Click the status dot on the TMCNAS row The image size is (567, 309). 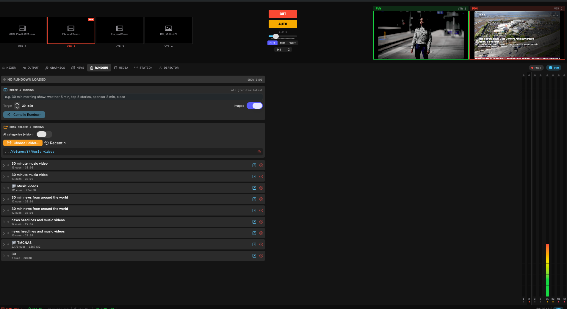8,244
